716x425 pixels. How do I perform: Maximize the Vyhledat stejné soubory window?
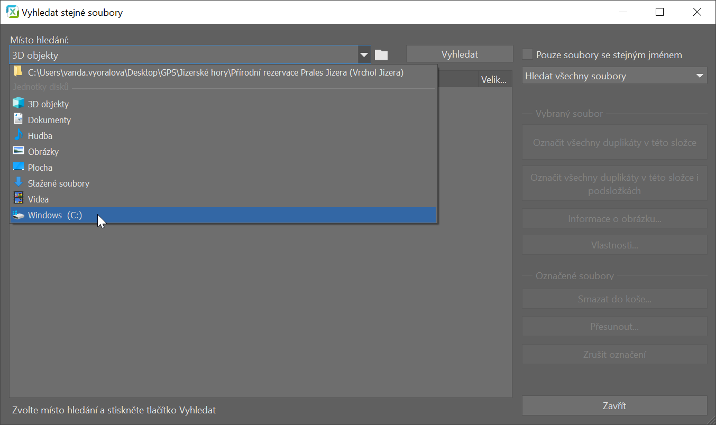(659, 12)
